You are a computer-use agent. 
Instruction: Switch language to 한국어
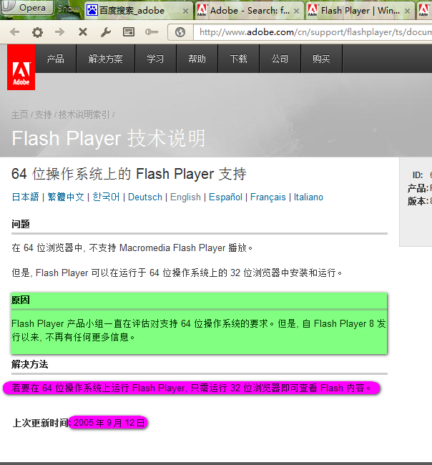(x=106, y=197)
